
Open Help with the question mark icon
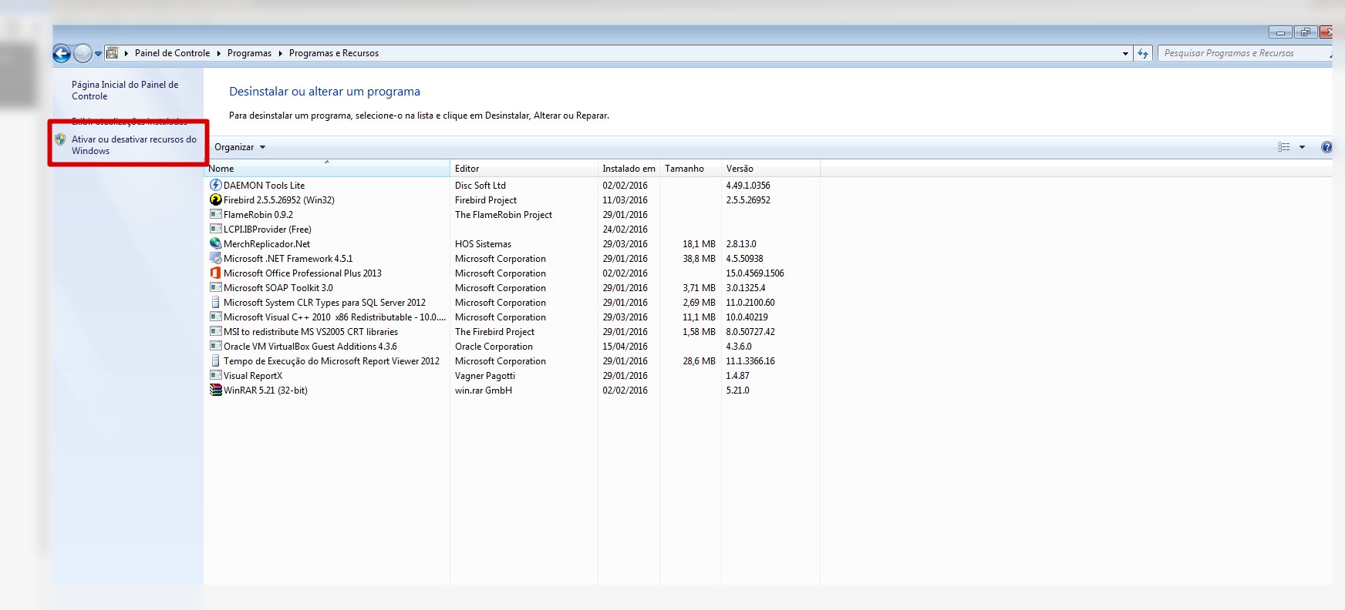click(x=1326, y=147)
